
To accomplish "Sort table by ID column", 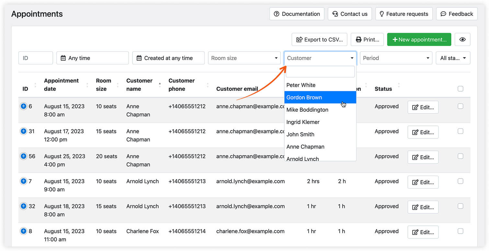I will point(35,85).
